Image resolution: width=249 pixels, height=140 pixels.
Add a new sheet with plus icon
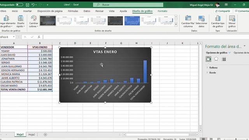[45, 135]
